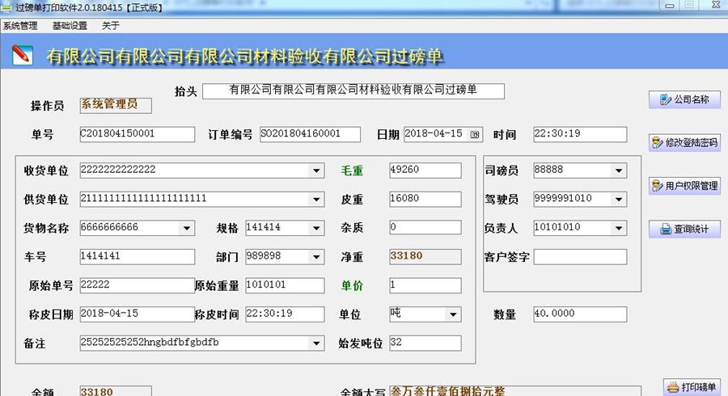Open 关于 menu
Image resolution: width=728 pixels, height=396 pixels.
pos(111,26)
